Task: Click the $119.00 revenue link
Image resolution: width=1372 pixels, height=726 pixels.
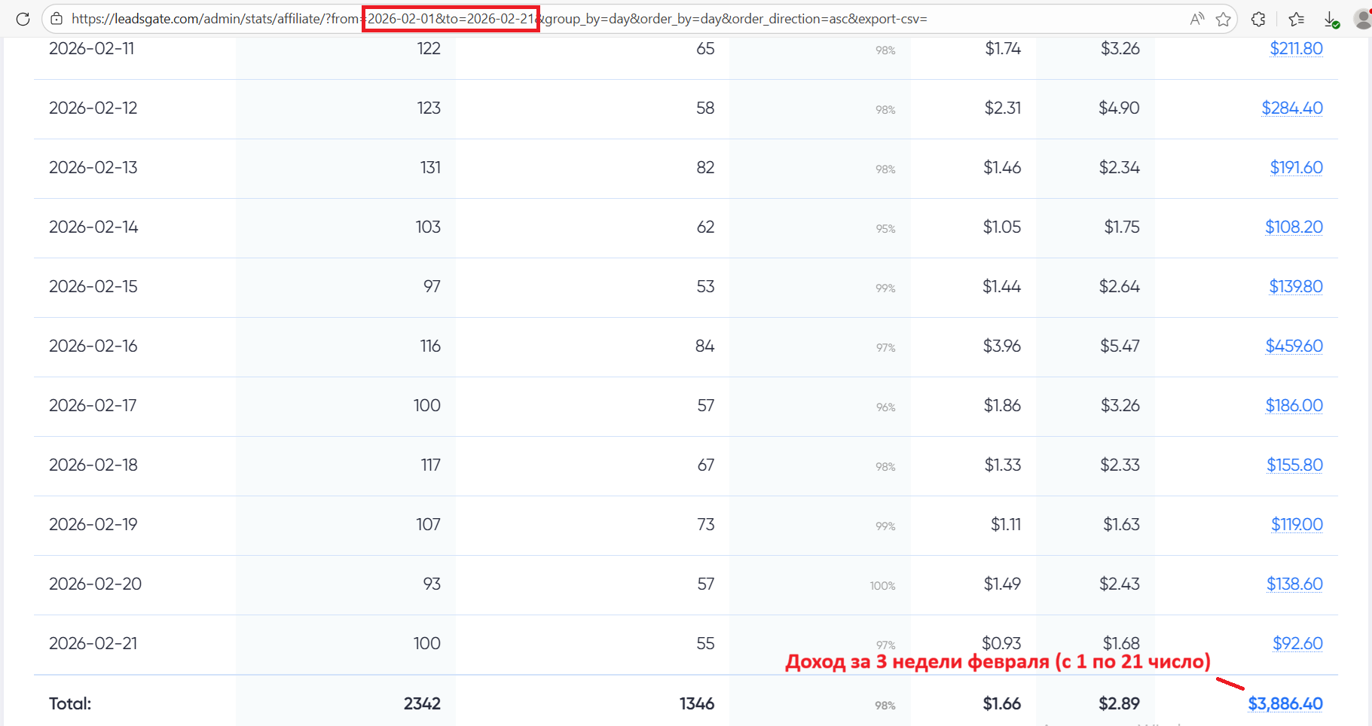Action: (x=1297, y=524)
